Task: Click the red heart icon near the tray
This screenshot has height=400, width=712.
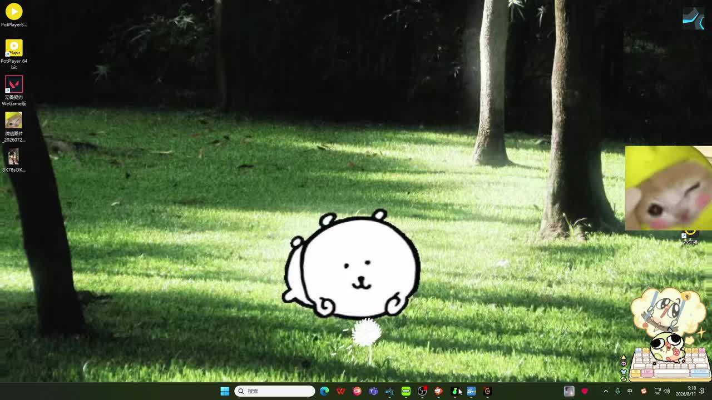Action: [x=585, y=391]
